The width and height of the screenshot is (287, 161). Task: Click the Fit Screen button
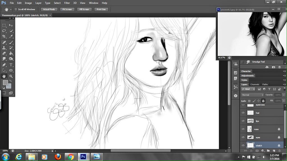(67, 9)
